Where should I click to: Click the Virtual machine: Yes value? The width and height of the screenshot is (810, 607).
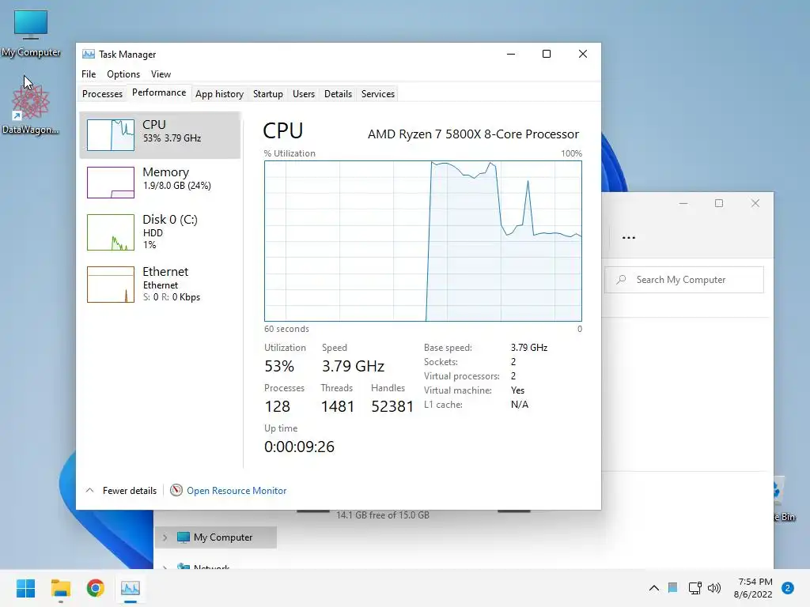tap(517, 390)
